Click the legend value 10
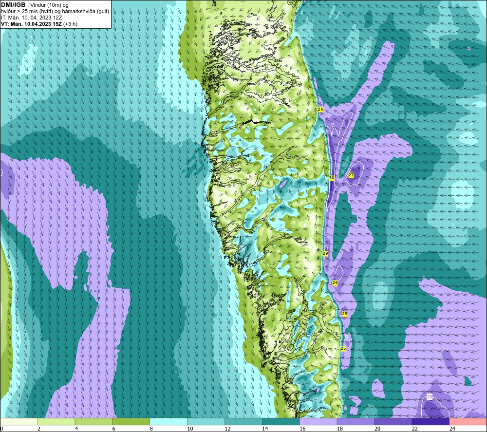 [190, 429]
